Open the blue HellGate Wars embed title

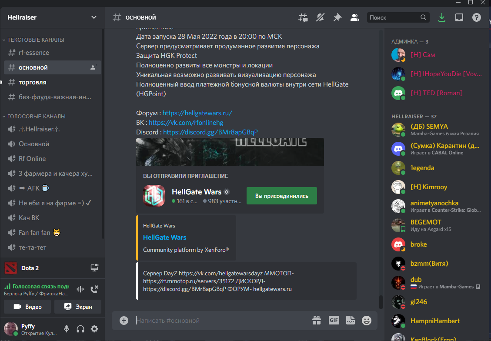[165, 237]
